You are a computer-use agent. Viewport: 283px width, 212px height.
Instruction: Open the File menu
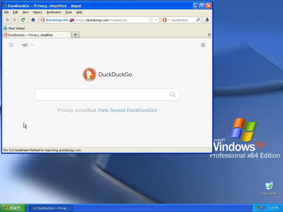[6, 12]
